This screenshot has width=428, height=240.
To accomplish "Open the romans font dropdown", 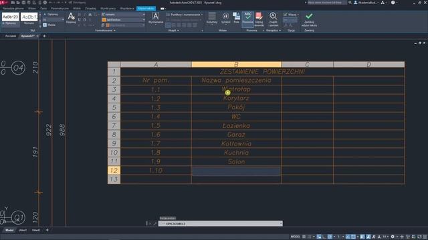I will coord(123,15).
